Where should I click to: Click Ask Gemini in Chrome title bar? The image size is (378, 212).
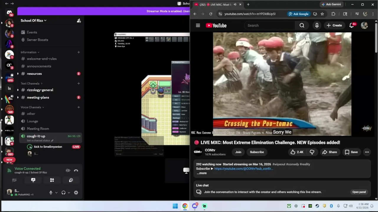point(331,4)
